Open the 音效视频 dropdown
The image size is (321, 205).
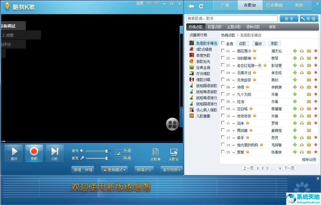(172, 170)
